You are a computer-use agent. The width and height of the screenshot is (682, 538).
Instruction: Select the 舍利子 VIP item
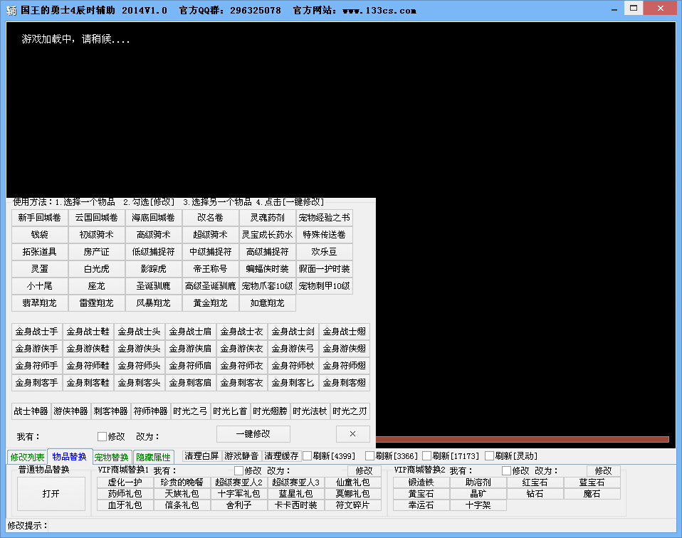click(x=239, y=505)
